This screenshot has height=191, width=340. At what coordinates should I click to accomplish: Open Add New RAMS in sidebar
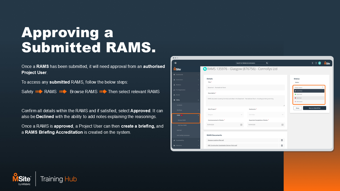(182, 125)
